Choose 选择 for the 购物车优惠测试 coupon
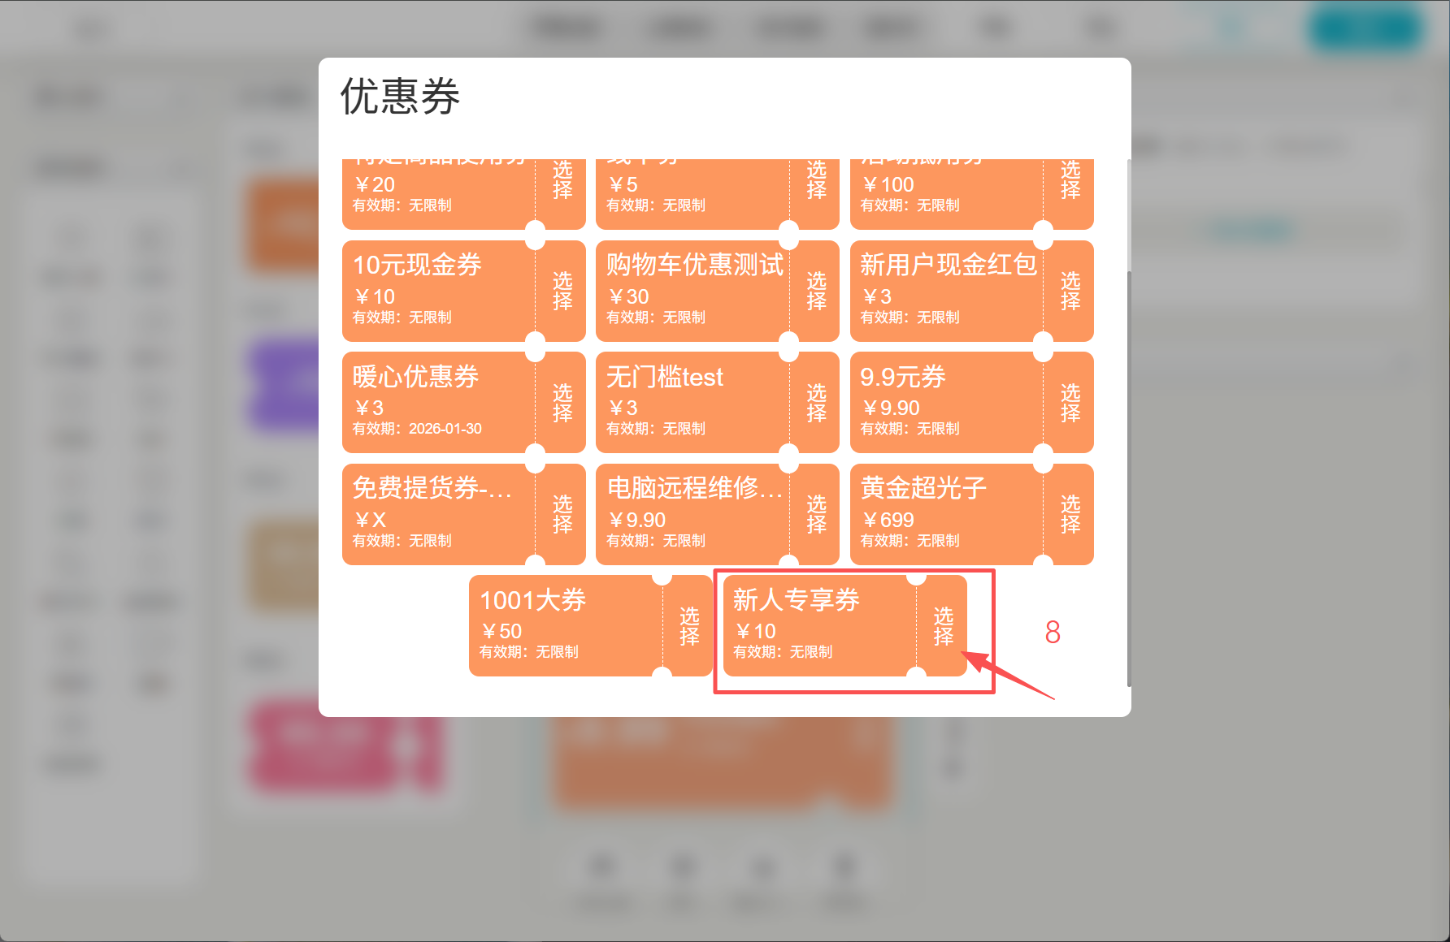The height and width of the screenshot is (942, 1450). click(816, 291)
